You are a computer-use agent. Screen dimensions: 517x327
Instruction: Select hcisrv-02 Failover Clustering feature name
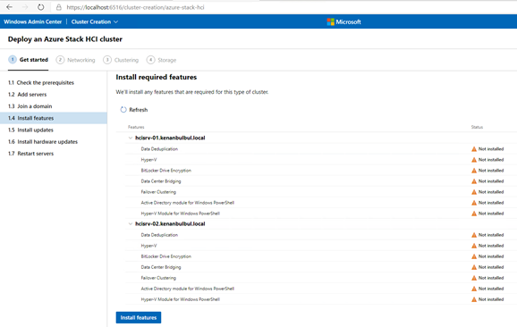(x=158, y=278)
